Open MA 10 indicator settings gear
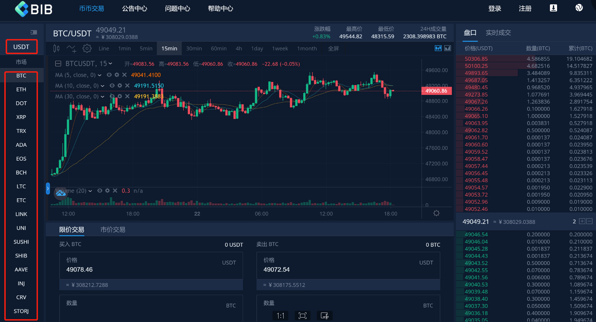 click(x=120, y=86)
